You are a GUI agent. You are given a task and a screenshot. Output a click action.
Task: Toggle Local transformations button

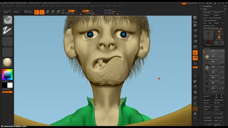195,58
